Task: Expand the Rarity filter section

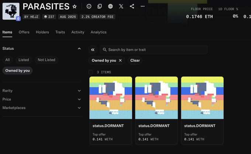Action: tap(79, 91)
